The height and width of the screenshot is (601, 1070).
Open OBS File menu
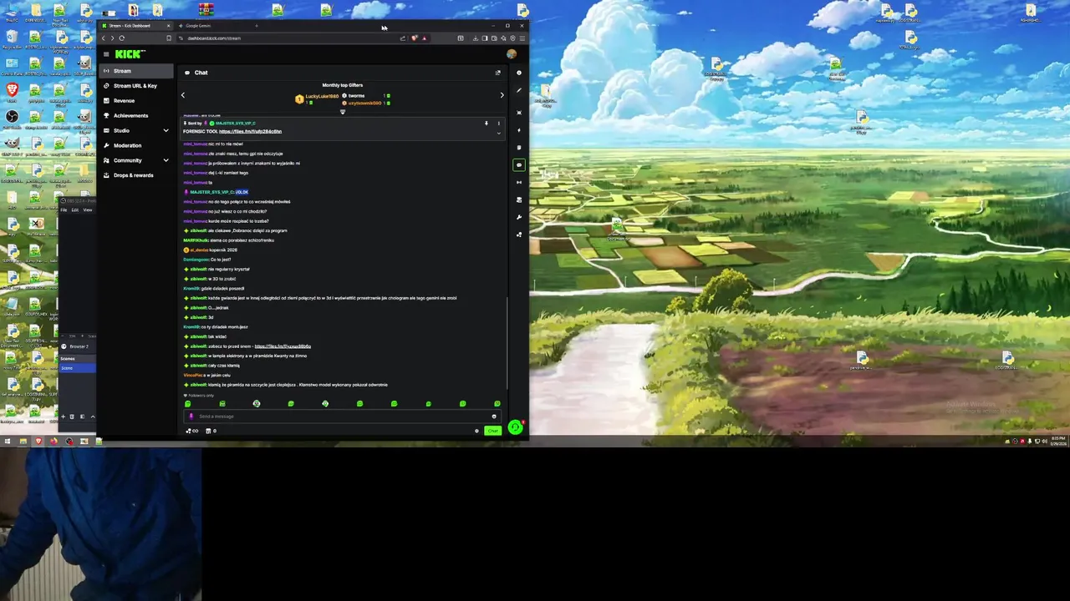(x=64, y=210)
